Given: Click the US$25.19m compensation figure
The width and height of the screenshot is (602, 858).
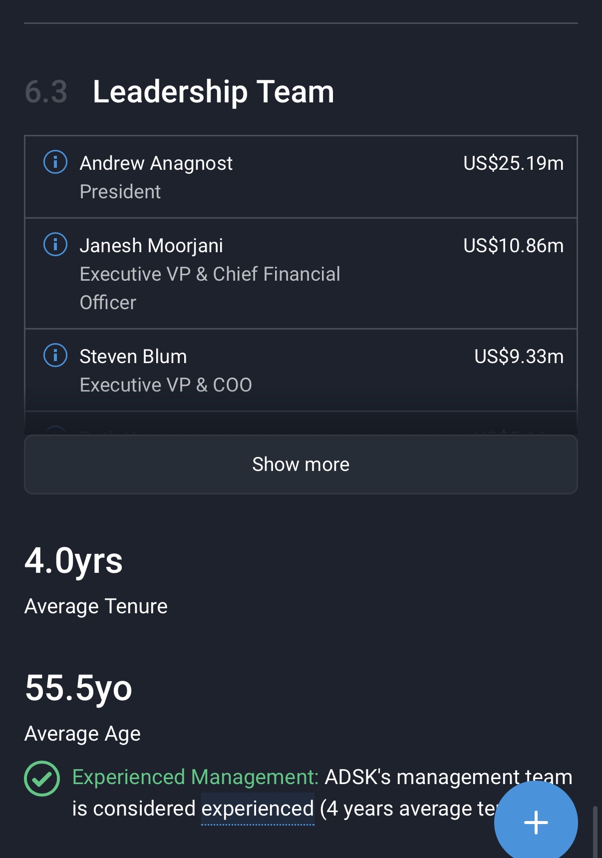Looking at the screenshot, I should [513, 163].
